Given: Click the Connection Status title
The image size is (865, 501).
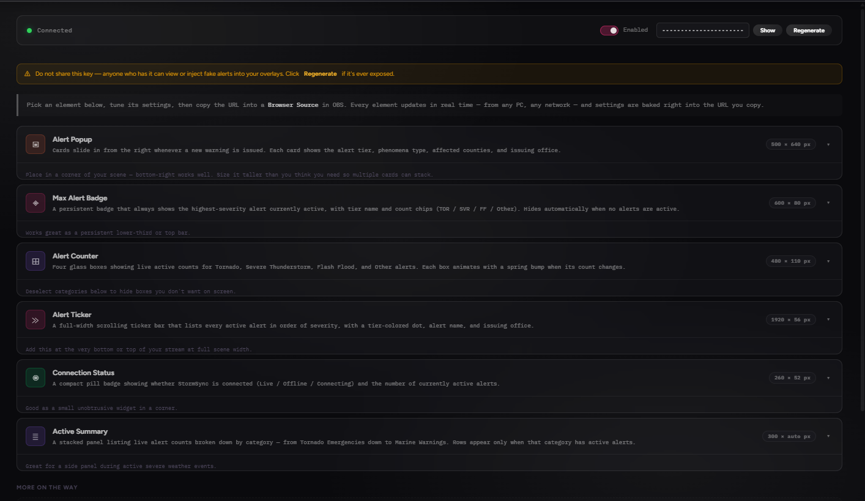Looking at the screenshot, I should click(83, 373).
